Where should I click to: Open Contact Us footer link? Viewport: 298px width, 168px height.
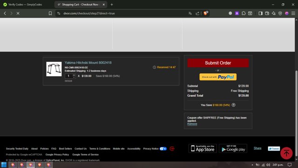tap(81, 149)
